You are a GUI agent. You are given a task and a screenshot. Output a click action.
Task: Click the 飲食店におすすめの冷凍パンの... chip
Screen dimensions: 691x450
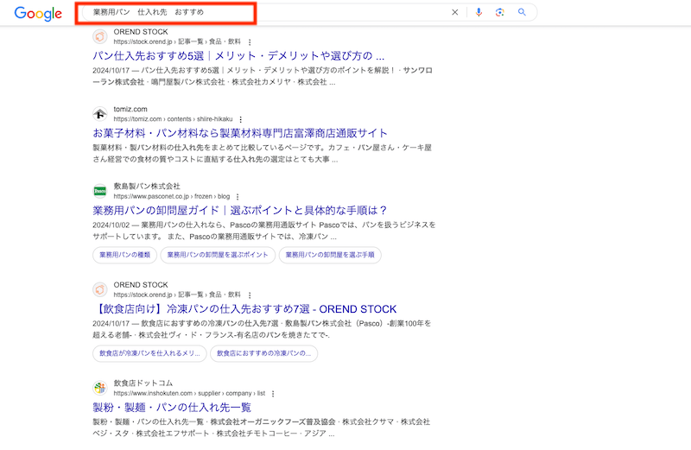(x=264, y=353)
